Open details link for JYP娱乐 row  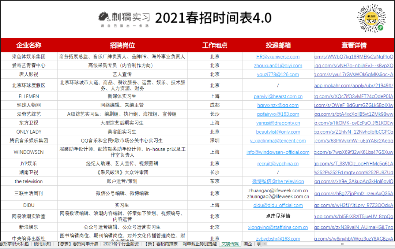click(354, 163)
